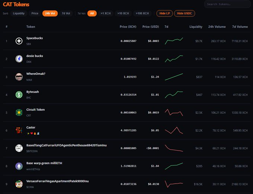Filter tokens by >100 XCH volume

[142, 13]
